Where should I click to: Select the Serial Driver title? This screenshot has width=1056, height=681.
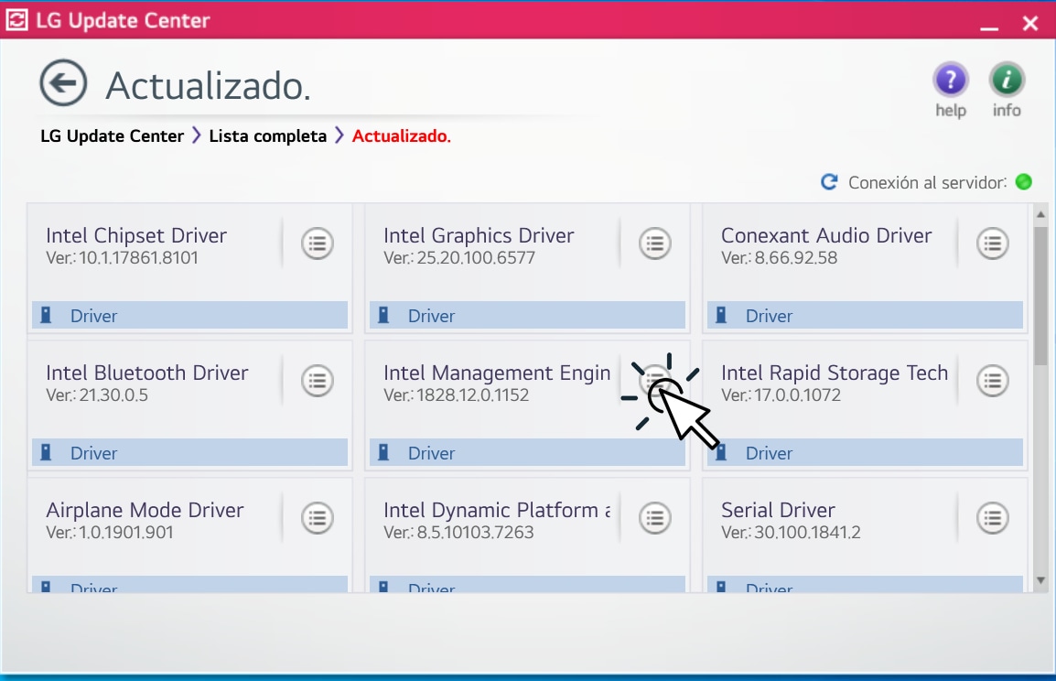(x=778, y=510)
